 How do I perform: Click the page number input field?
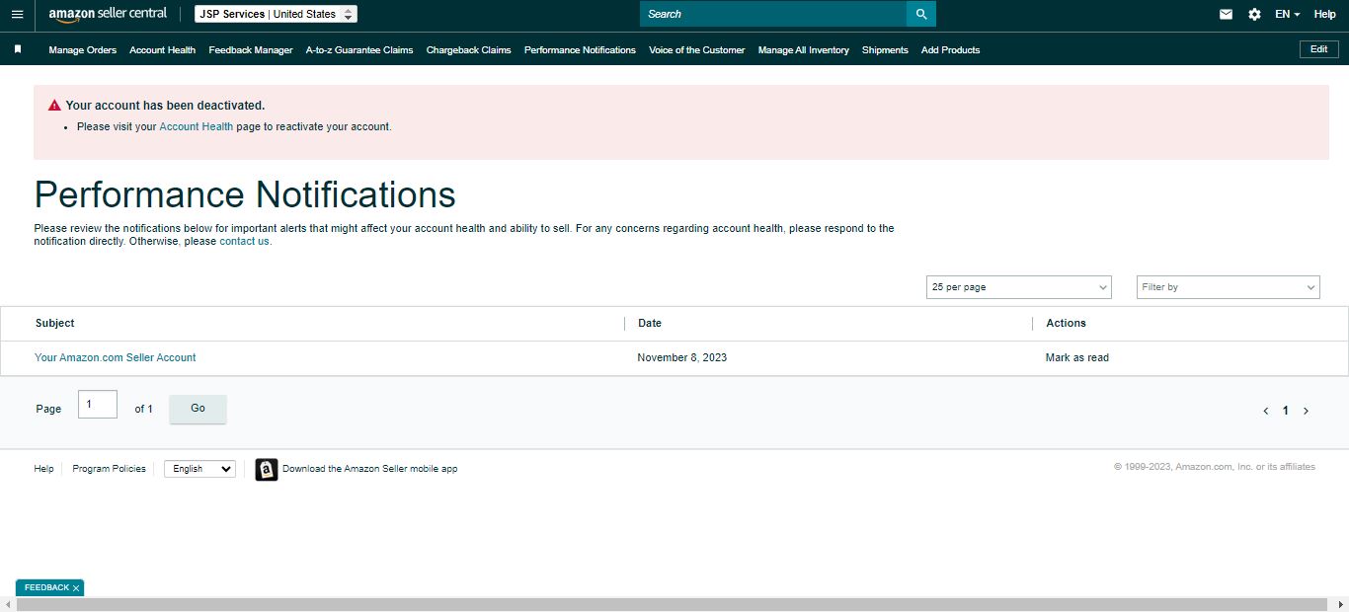point(98,405)
